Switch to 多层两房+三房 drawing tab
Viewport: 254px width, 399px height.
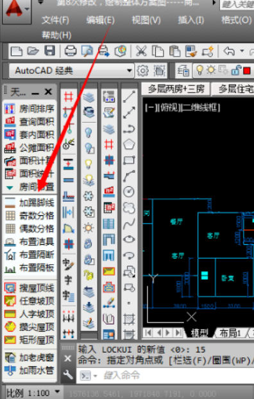click(x=176, y=89)
